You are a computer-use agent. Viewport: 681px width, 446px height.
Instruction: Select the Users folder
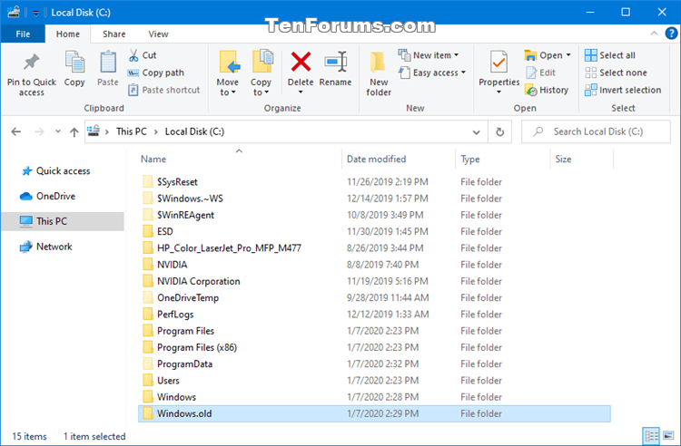point(374,381)
